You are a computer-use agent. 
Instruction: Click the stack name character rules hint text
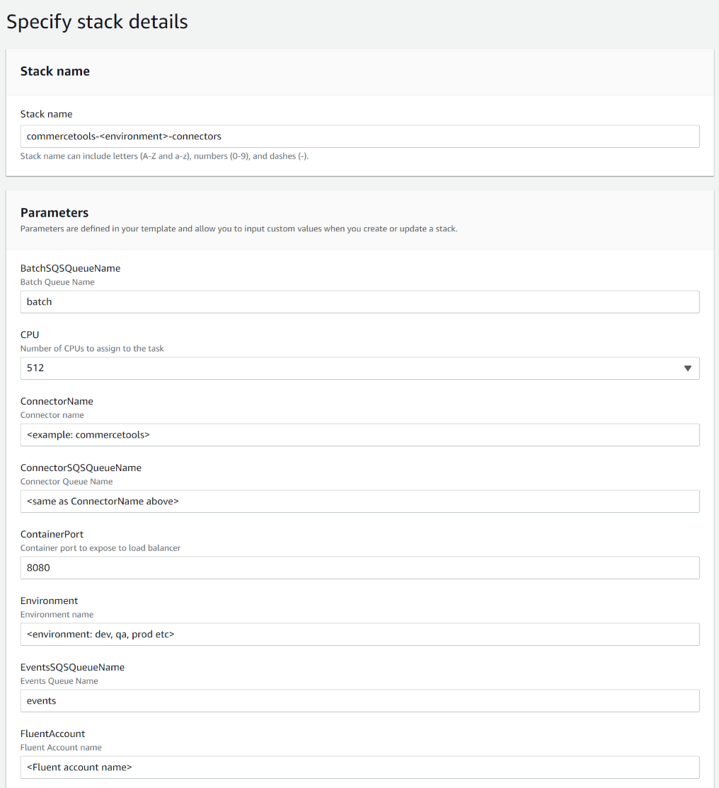[164, 156]
